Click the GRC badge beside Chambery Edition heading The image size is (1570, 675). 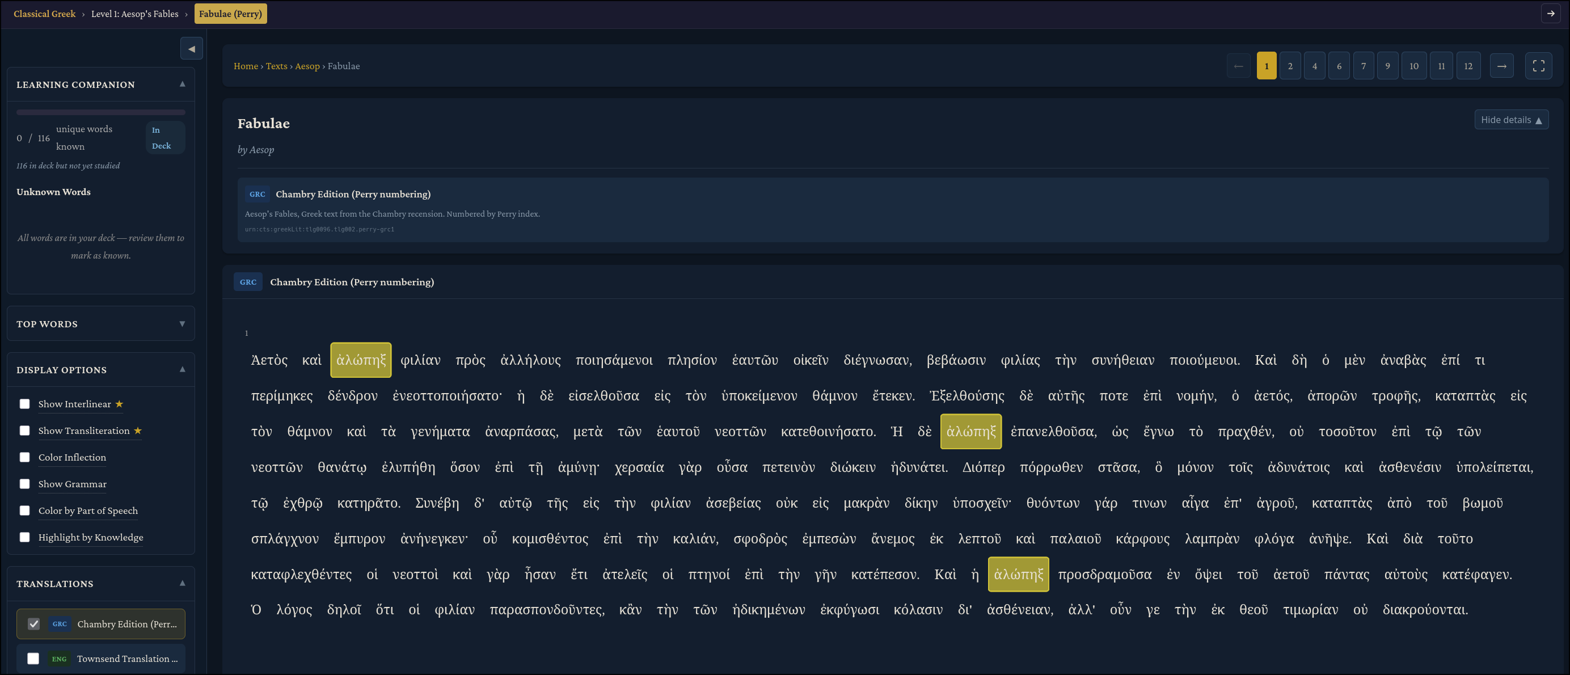(x=247, y=282)
